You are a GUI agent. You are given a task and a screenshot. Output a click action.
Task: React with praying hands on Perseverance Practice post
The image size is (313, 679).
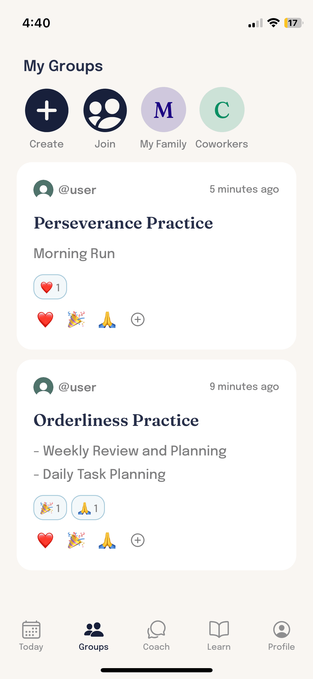click(107, 319)
